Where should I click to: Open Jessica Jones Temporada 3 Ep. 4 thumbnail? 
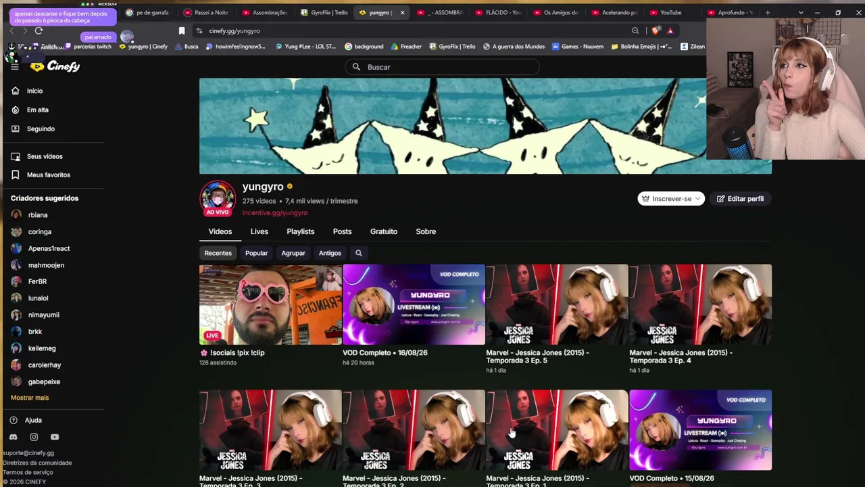[700, 304]
